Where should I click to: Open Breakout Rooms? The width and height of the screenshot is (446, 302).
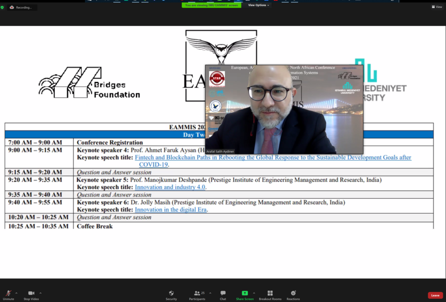coord(270,295)
